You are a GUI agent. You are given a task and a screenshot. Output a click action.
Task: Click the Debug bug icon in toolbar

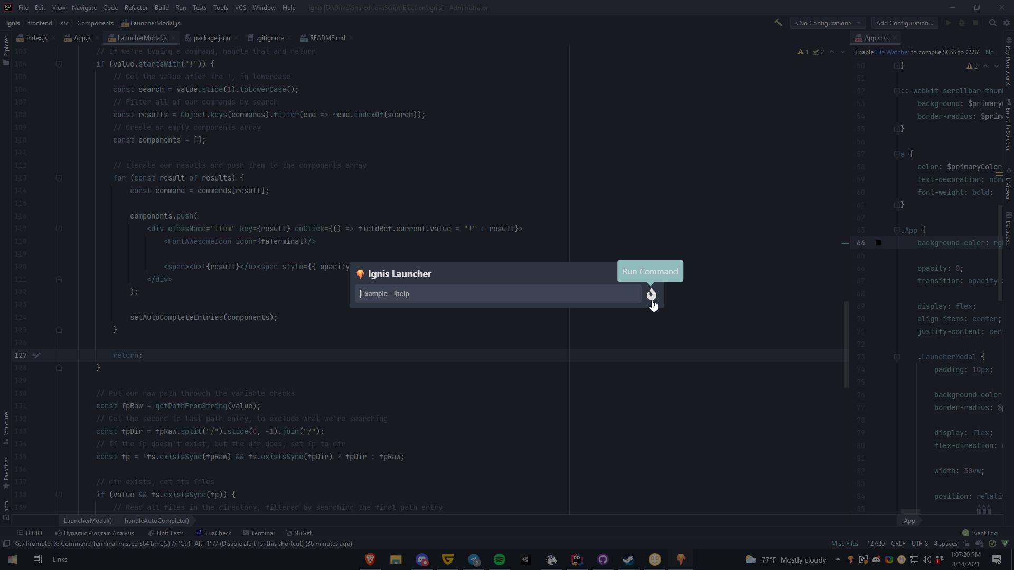pyautogui.click(x=962, y=23)
